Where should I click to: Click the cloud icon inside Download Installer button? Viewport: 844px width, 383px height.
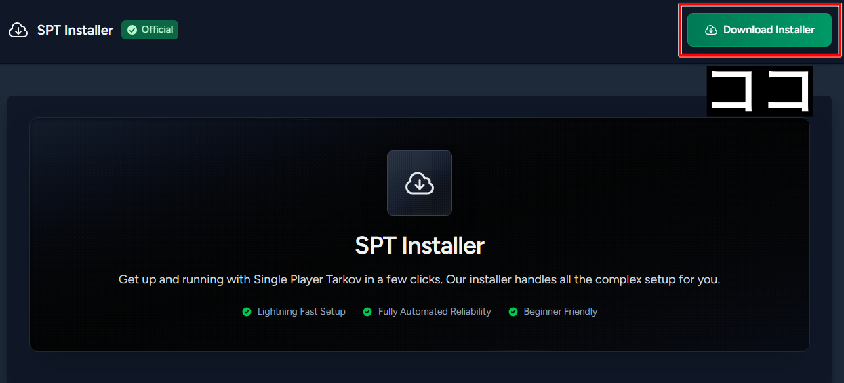tap(711, 30)
